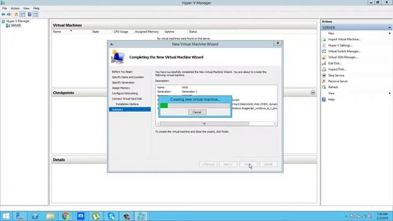Open Virtual SAN Manager link

343,57
